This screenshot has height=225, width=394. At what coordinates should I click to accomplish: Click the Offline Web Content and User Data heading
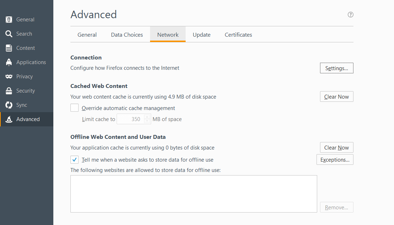click(x=118, y=137)
